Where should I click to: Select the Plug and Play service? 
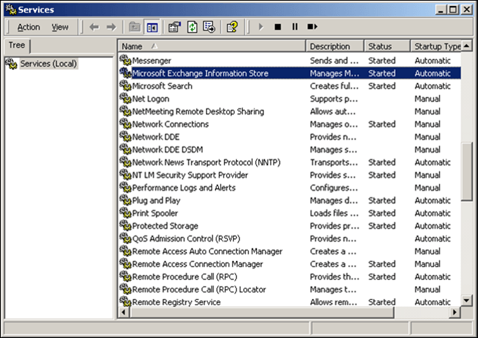(290, 200)
